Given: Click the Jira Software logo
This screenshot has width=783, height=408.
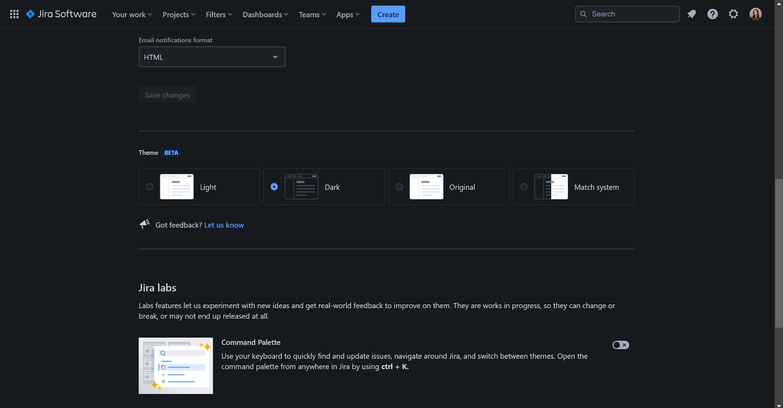Looking at the screenshot, I should [61, 14].
